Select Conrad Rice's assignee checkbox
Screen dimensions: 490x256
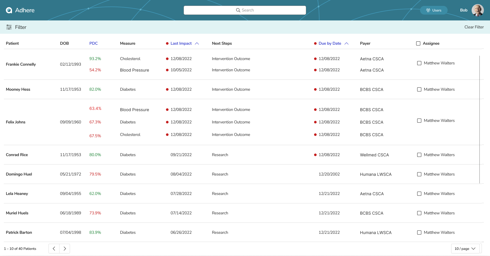pos(419,155)
